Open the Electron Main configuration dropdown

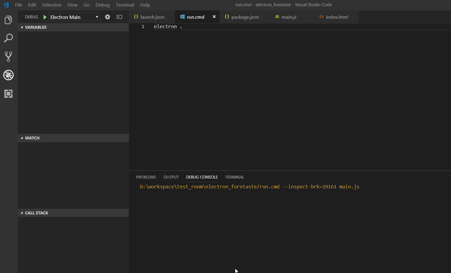coord(97,17)
